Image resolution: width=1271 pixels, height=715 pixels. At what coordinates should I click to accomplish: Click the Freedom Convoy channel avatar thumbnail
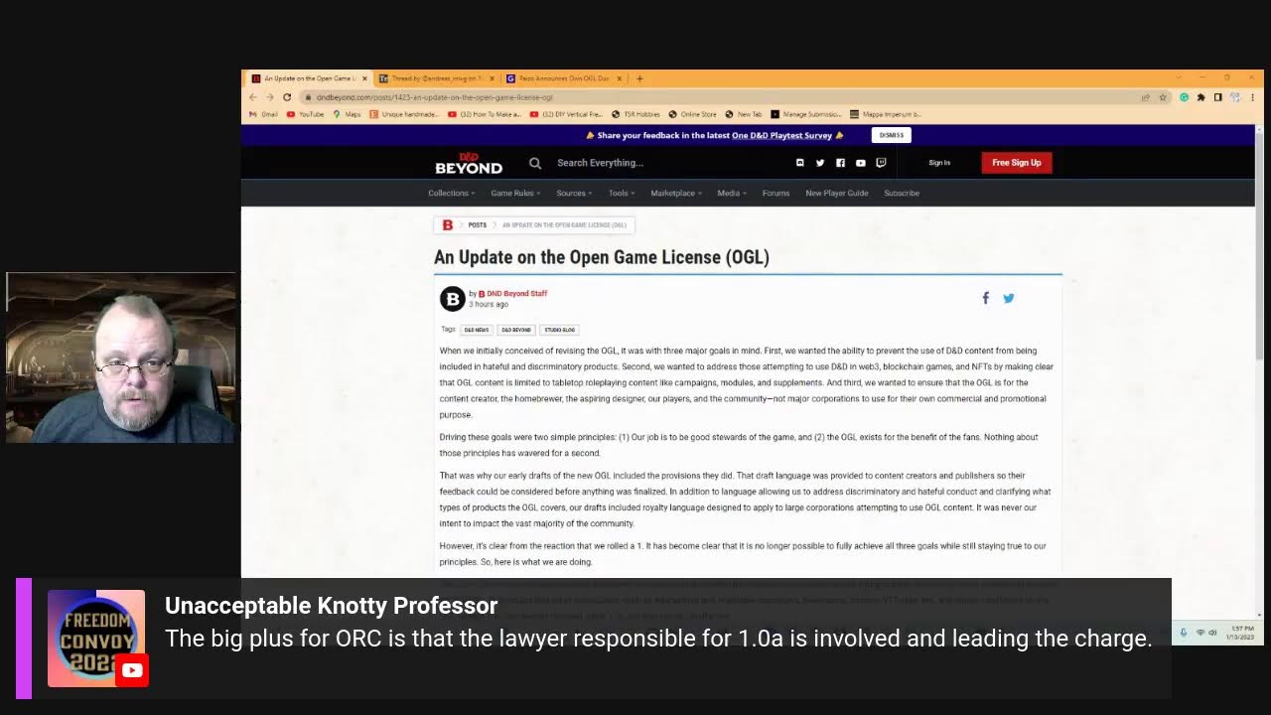[x=96, y=639]
